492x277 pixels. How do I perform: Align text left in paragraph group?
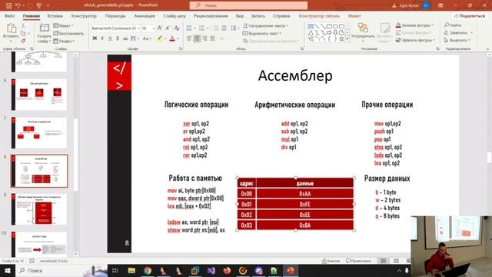pyautogui.click(x=189, y=38)
